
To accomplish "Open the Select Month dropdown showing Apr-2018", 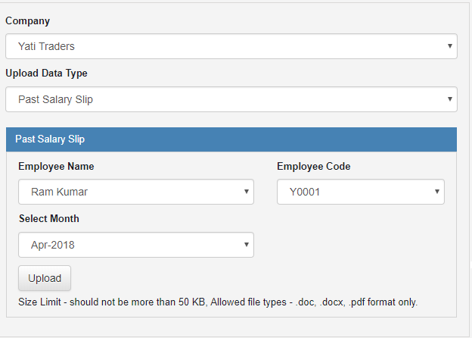I will pos(136,245).
